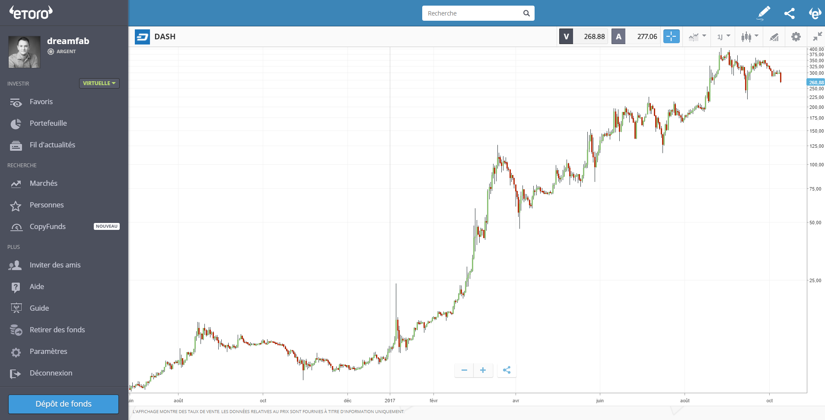Click the Guide presentation icon
825x420 pixels.
16,309
